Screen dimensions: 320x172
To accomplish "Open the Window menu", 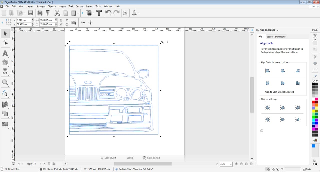I will pyautogui.click(x=108, y=6).
